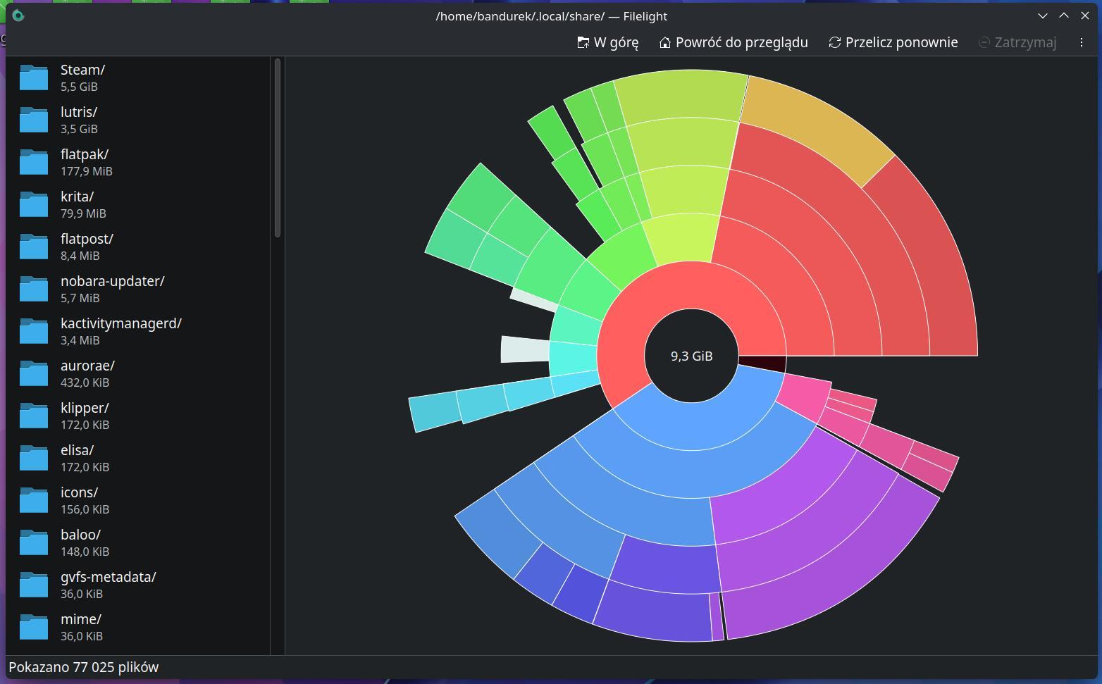Screen dimensions: 1102x684
Task: Click the baloo folder icon
Action: (x=34, y=542)
